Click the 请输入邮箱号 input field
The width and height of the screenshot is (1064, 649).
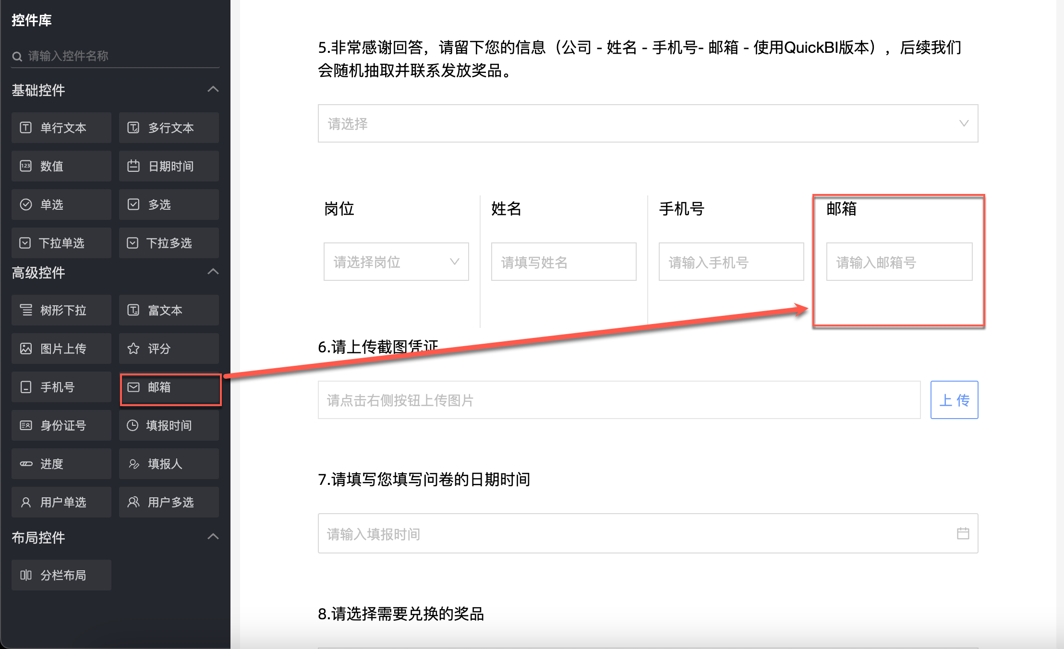click(x=899, y=262)
